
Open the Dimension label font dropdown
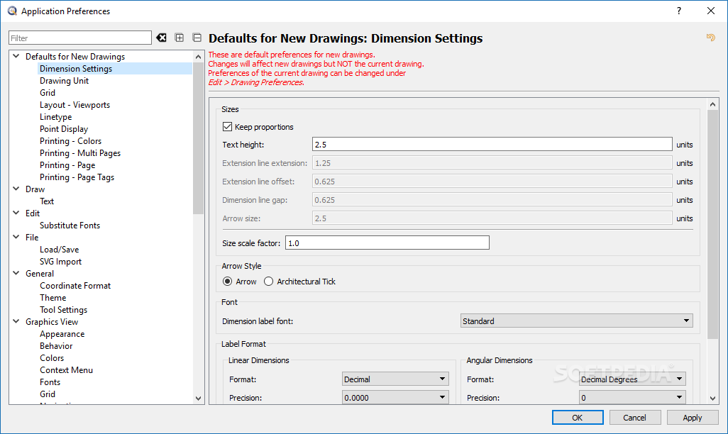(x=577, y=321)
